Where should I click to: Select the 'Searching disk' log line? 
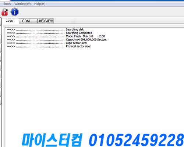pos(75,29)
